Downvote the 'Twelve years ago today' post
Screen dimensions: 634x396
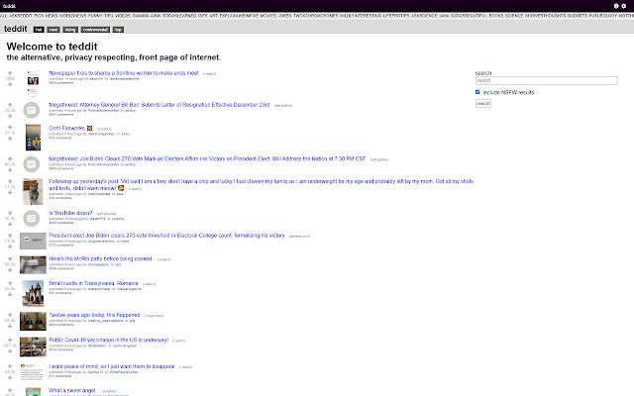(10, 326)
